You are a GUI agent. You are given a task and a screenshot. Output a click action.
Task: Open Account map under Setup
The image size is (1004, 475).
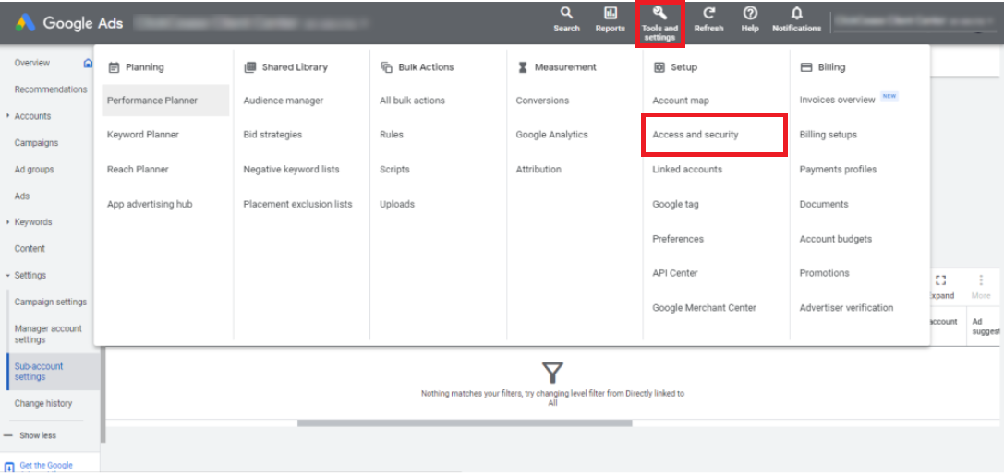[680, 101]
